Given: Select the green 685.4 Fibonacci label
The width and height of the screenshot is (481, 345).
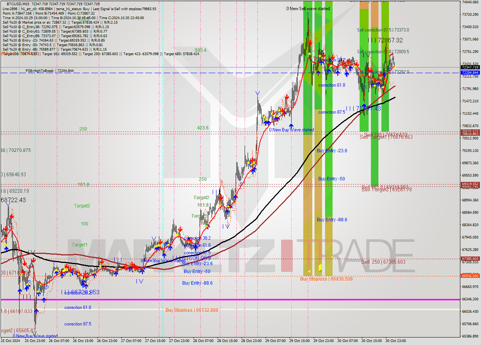Looking at the screenshot, I should tap(200, 50).
